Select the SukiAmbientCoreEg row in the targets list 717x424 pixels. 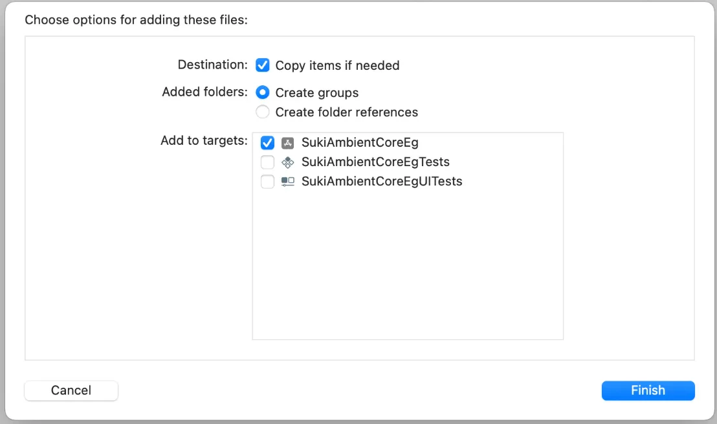tap(360, 142)
